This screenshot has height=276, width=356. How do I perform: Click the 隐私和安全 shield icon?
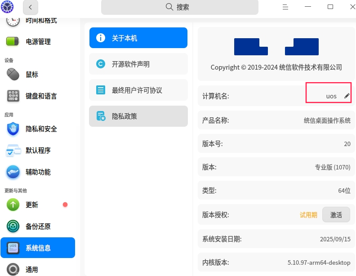coord(13,129)
